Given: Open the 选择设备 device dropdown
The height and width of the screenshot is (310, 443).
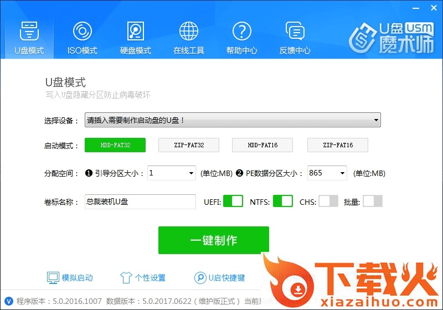Looking at the screenshot, I should (233, 120).
